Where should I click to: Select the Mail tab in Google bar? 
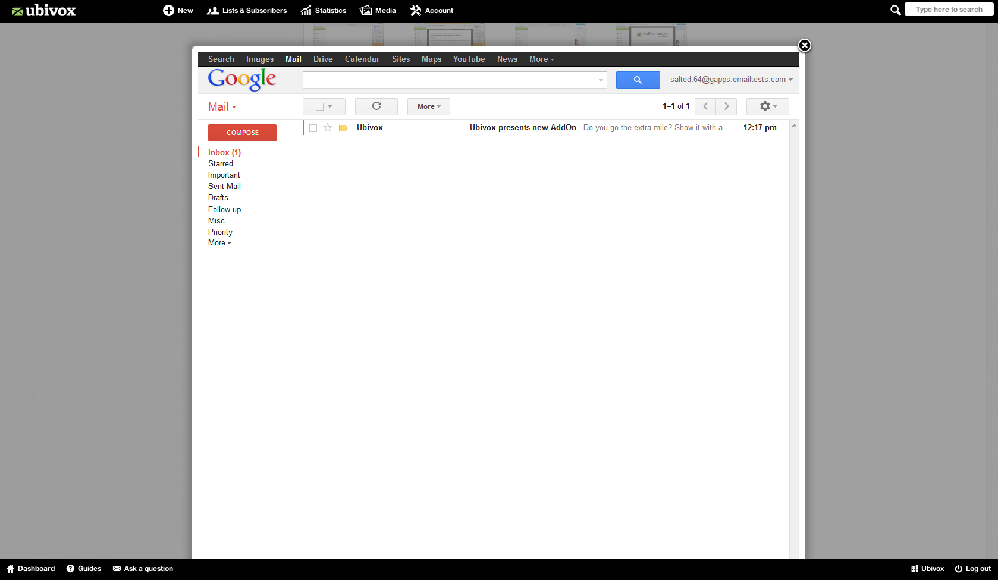click(x=293, y=59)
